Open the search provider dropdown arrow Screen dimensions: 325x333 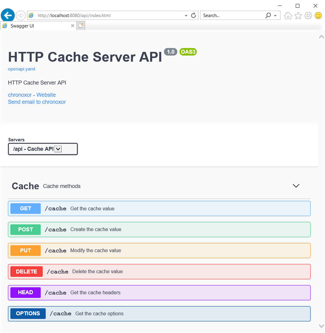point(275,16)
